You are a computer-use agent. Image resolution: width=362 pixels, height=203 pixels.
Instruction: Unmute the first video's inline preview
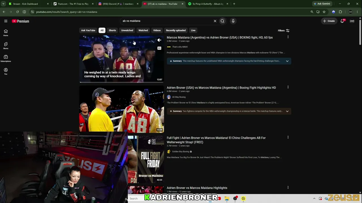159,40
